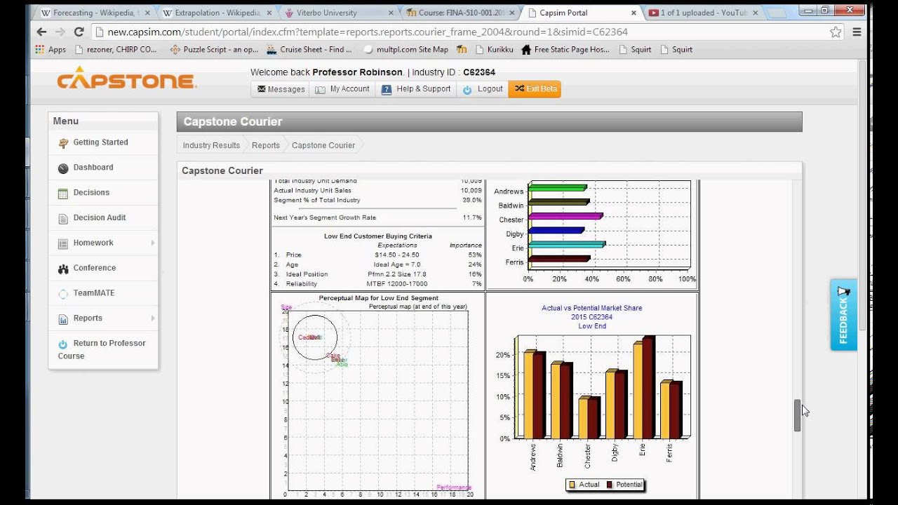Click Return to Professor Course
The image size is (898, 505).
point(103,349)
